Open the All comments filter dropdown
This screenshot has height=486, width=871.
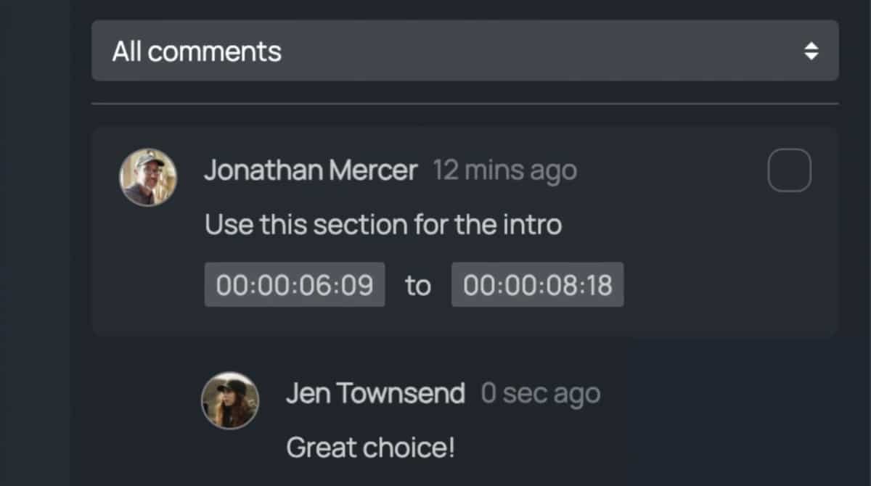(465, 51)
